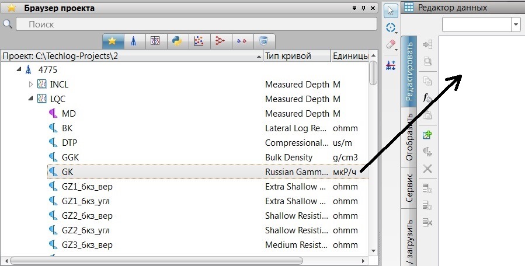Click the function paste 'f' icon
The height and width of the screenshot is (266, 525).
point(427,97)
